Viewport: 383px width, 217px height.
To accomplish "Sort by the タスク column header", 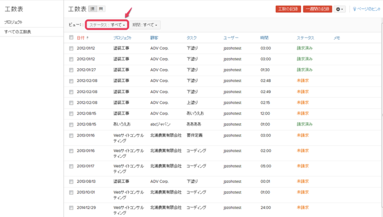I will coord(191,38).
